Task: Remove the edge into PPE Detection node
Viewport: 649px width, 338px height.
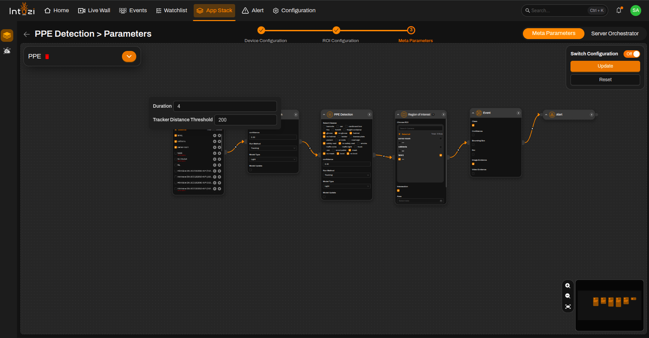Action: pyautogui.click(x=310, y=148)
